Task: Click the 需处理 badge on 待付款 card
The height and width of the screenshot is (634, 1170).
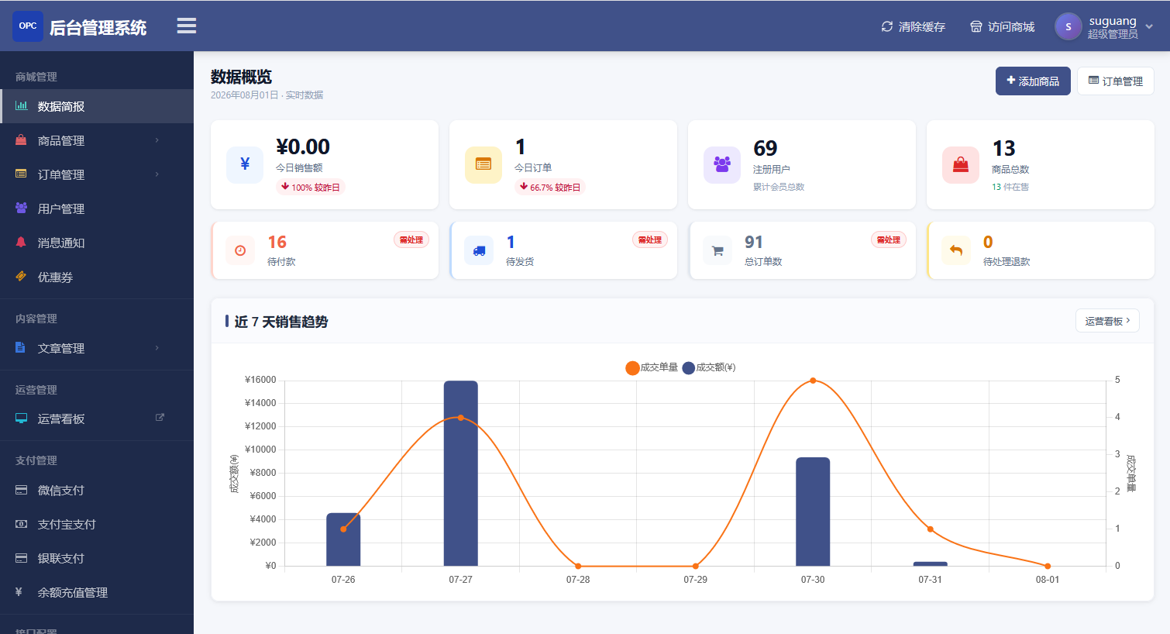Action: pos(411,239)
